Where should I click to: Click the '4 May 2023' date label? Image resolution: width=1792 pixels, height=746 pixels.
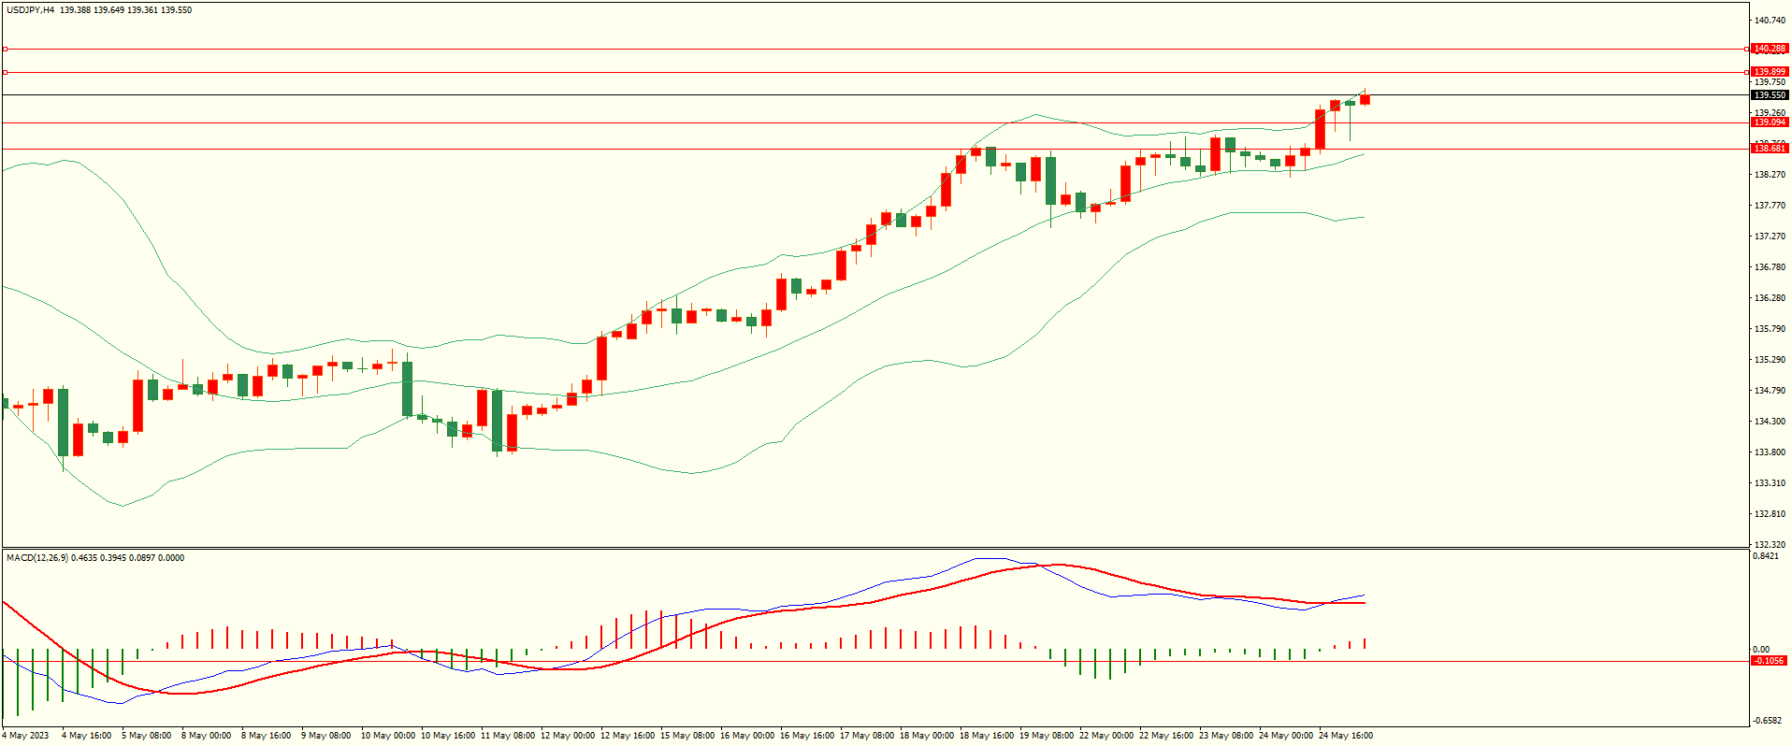[x=26, y=736]
